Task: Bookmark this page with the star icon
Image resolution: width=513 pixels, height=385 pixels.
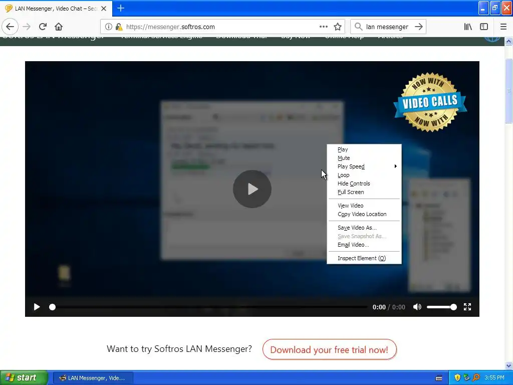Action: tap(338, 27)
